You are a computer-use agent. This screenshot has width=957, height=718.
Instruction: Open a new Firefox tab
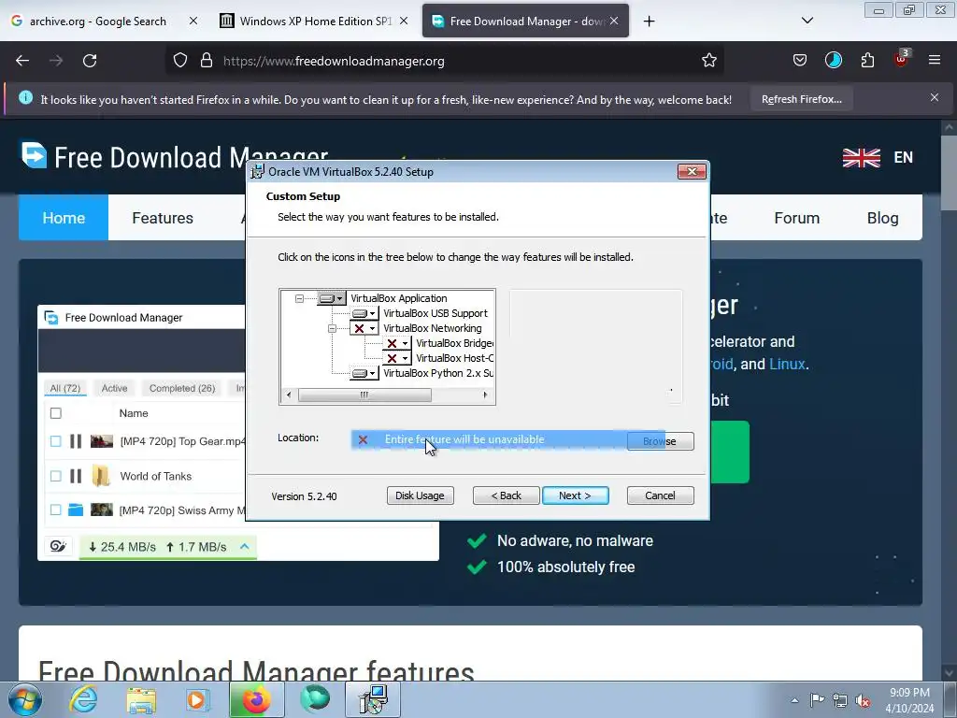pos(649,22)
